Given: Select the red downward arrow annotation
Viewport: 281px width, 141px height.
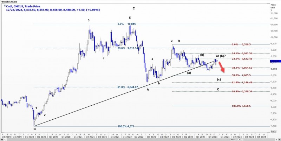Looking at the screenshot, I should (222, 68).
